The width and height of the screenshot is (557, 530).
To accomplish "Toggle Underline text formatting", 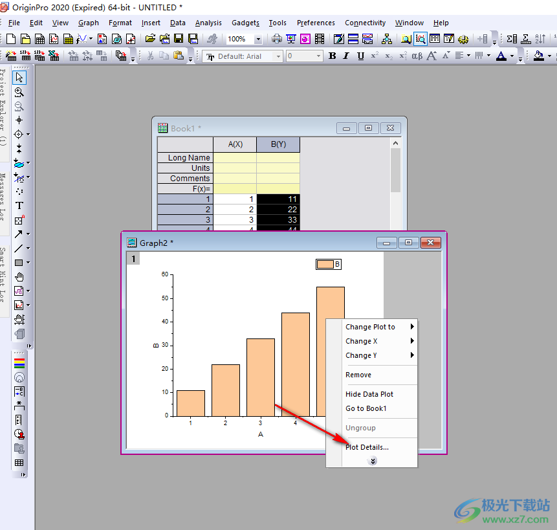I will click(x=360, y=56).
